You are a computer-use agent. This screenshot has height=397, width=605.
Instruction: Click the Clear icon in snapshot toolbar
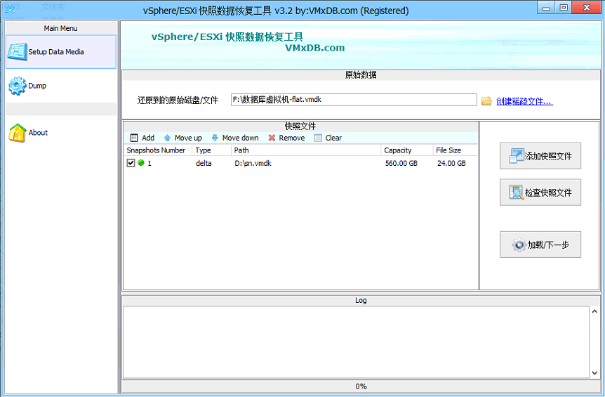pyautogui.click(x=318, y=138)
